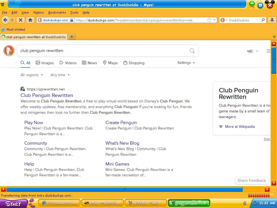
Task: Select the DuckDuckGo results tab
Action: [34, 37]
